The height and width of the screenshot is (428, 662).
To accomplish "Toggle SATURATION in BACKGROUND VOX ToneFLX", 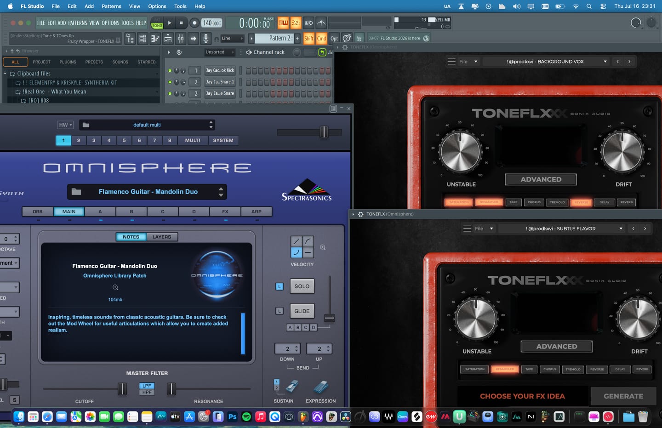I will point(459,202).
